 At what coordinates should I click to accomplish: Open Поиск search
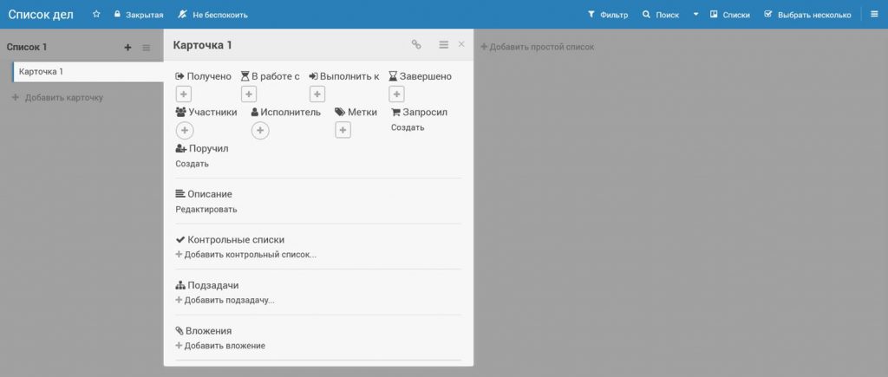pyautogui.click(x=661, y=15)
